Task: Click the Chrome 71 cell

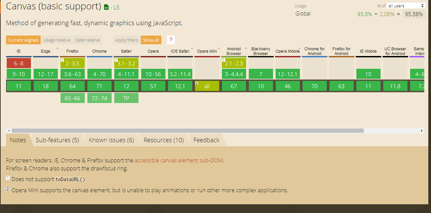Action: pyautogui.click(x=99, y=86)
